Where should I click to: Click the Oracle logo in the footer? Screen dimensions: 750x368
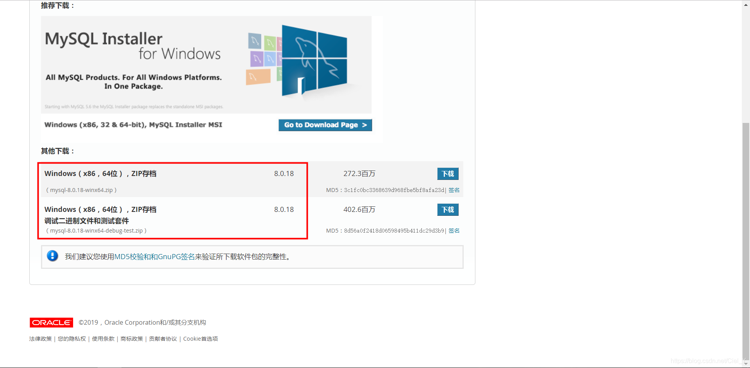point(51,322)
